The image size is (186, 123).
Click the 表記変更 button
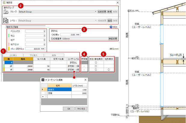click(112, 38)
